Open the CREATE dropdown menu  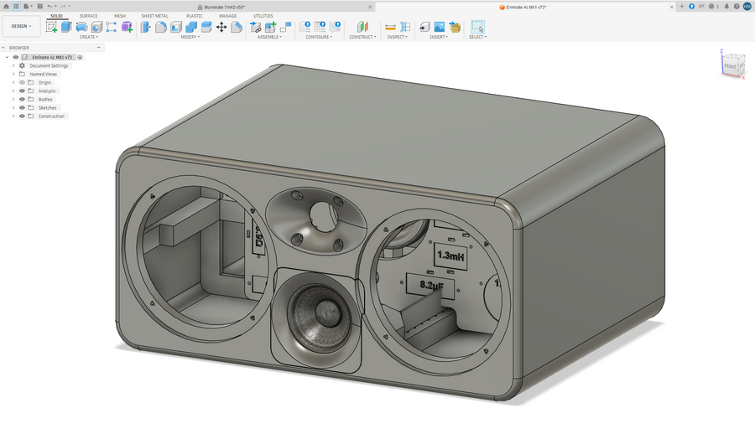click(x=88, y=37)
